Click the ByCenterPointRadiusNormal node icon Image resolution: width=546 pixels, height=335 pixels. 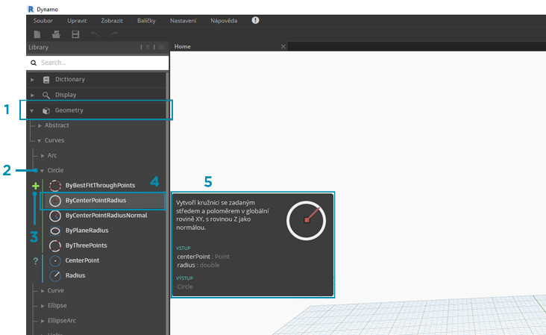pos(55,216)
